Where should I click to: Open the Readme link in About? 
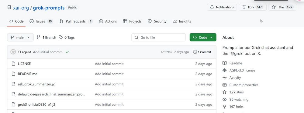(x=232, y=63)
